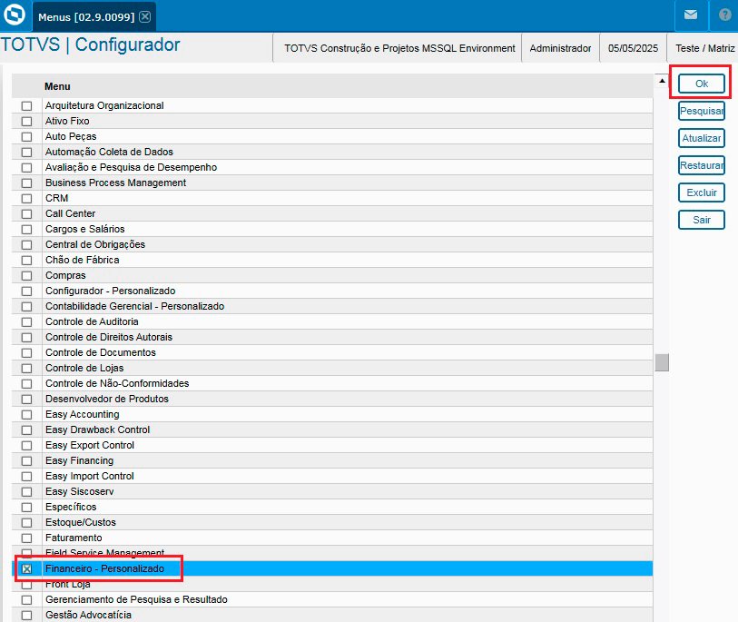This screenshot has width=738, height=622.
Task: Click the TOTVS Construção e Projetos environment label
Action: [x=399, y=48]
